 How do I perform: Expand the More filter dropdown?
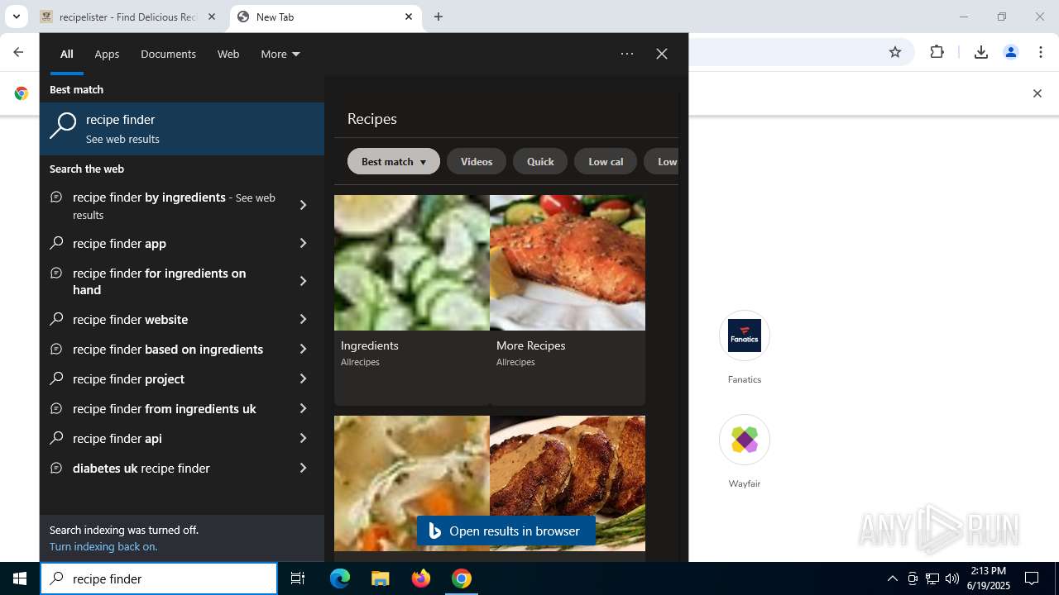pyautogui.click(x=280, y=54)
